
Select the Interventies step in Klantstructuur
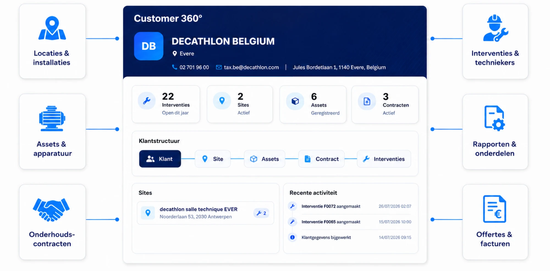(x=384, y=159)
